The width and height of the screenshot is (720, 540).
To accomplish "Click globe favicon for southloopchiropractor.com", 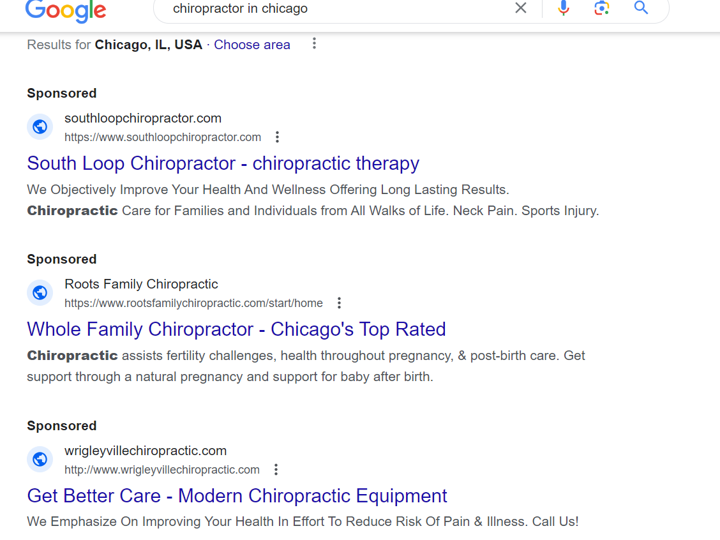I will [40, 127].
